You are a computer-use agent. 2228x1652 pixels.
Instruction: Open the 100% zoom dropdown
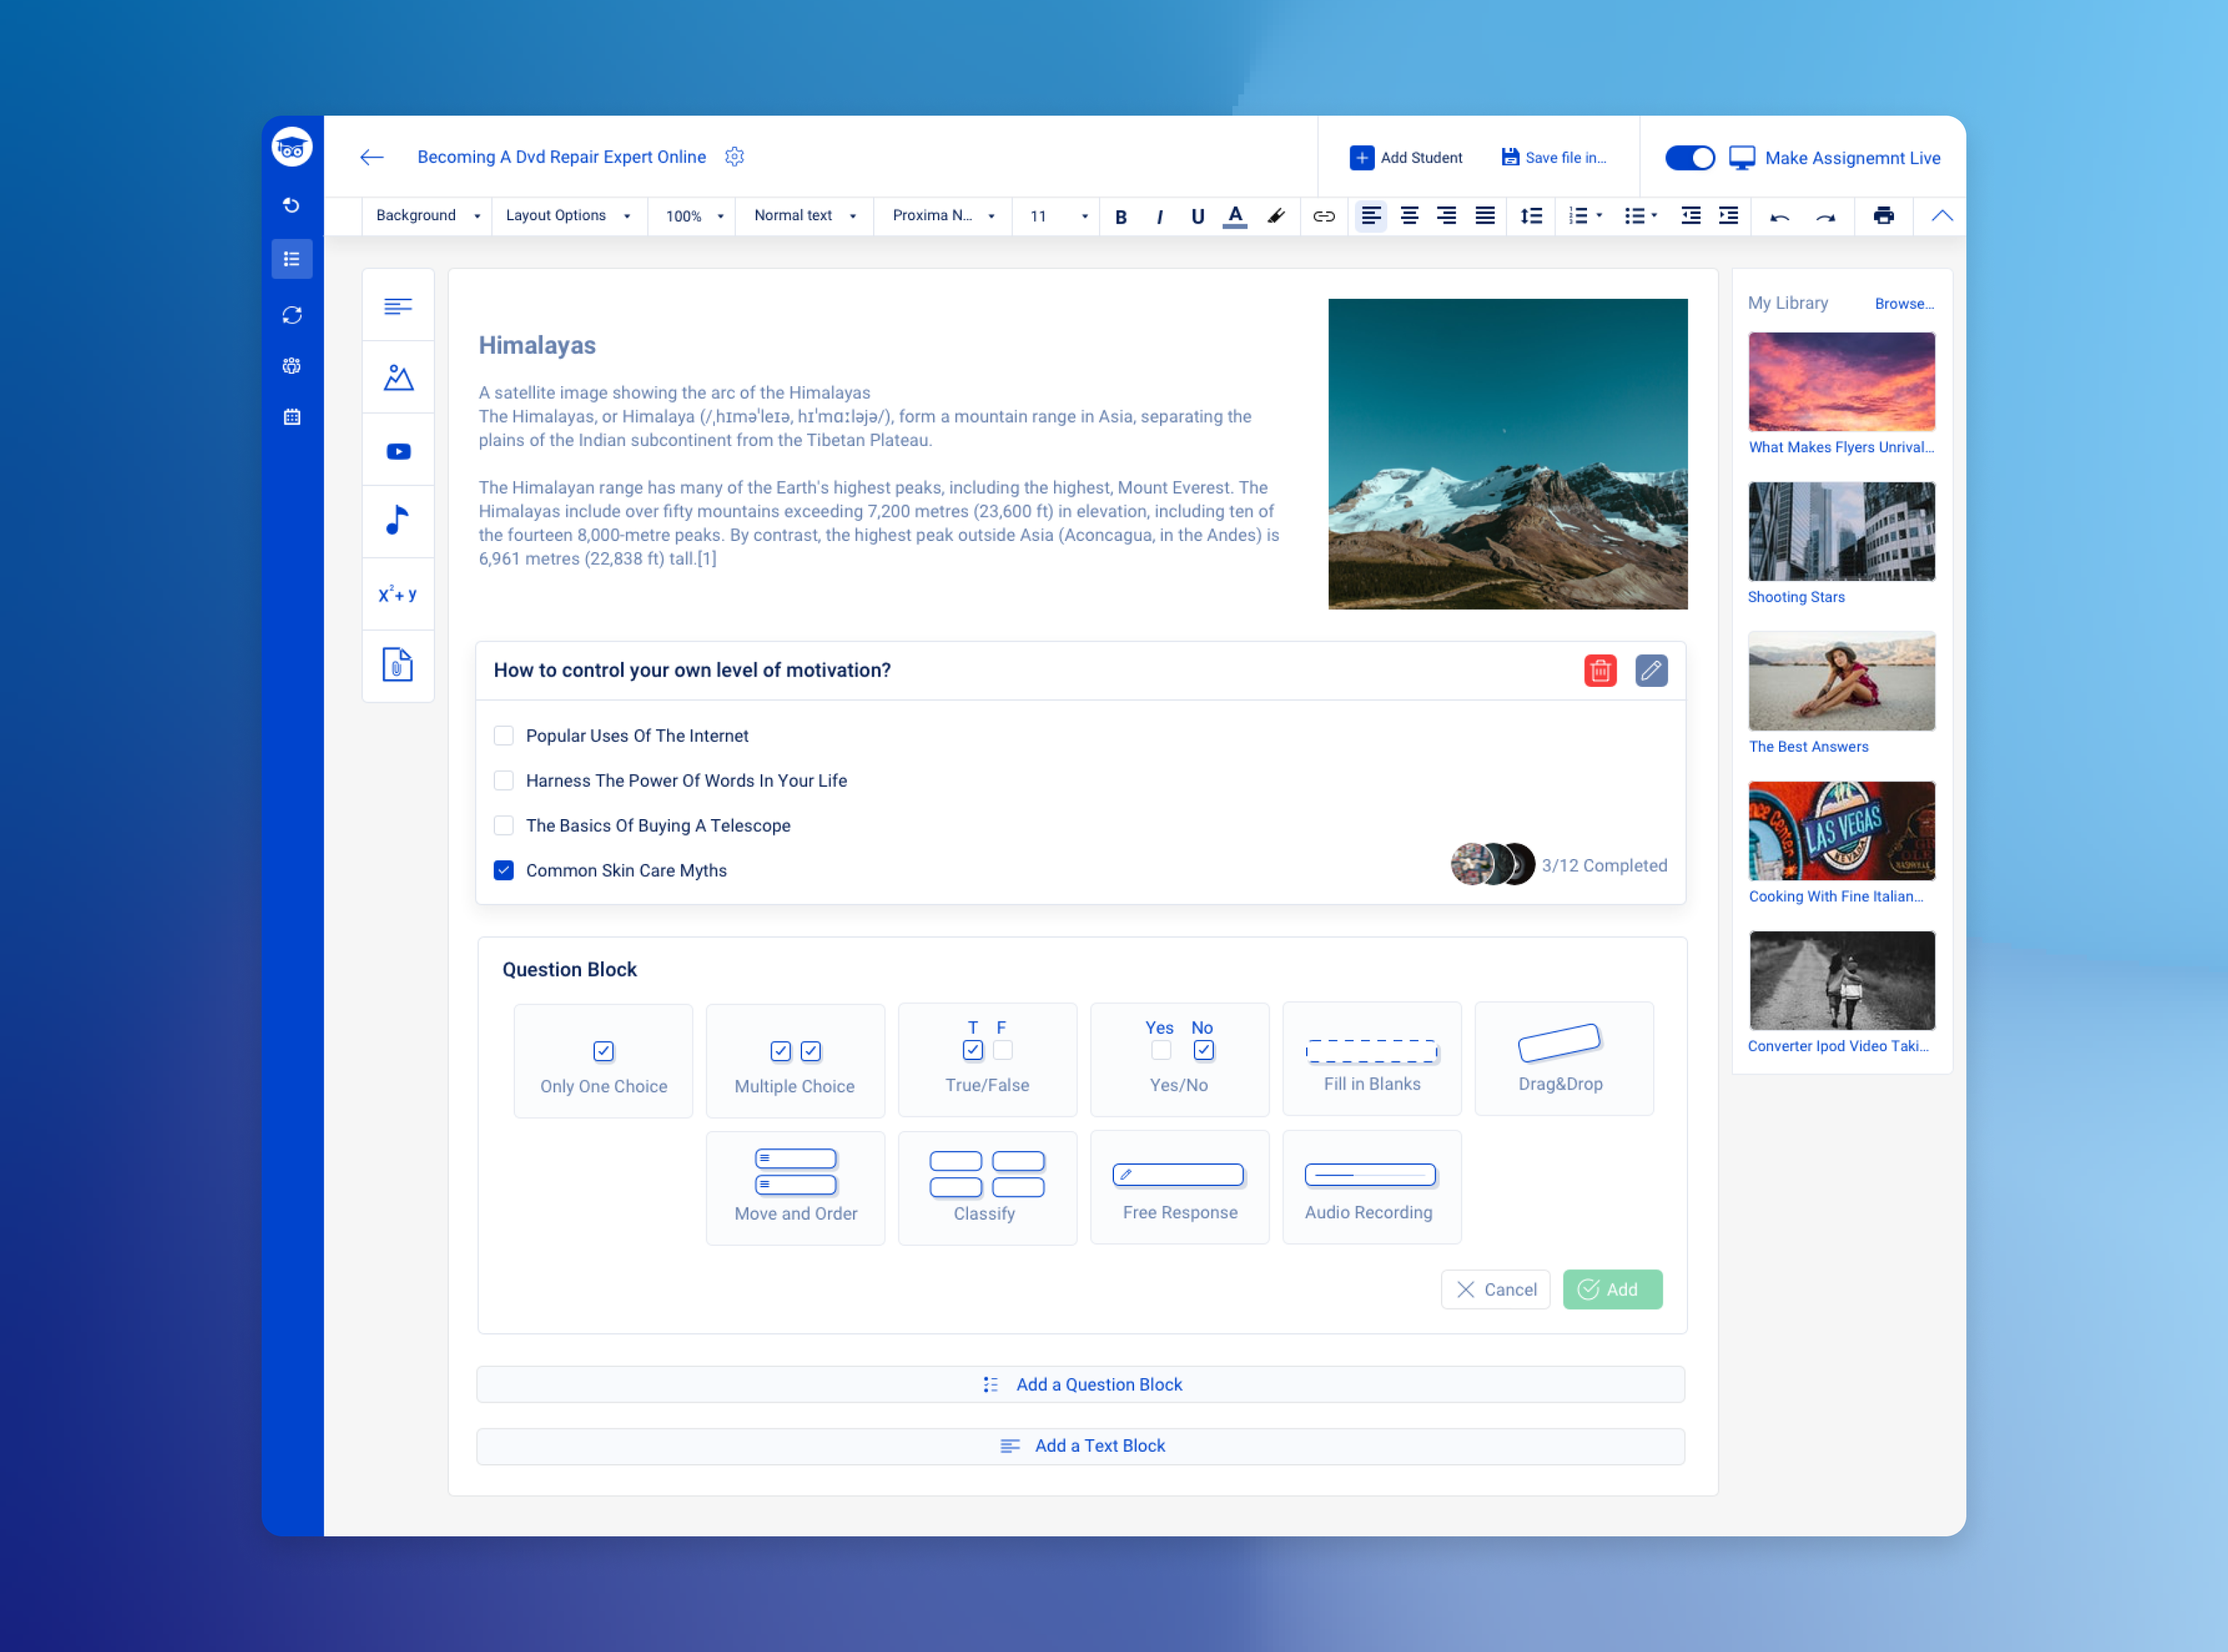pyautogui.click(x=693, y=216)
